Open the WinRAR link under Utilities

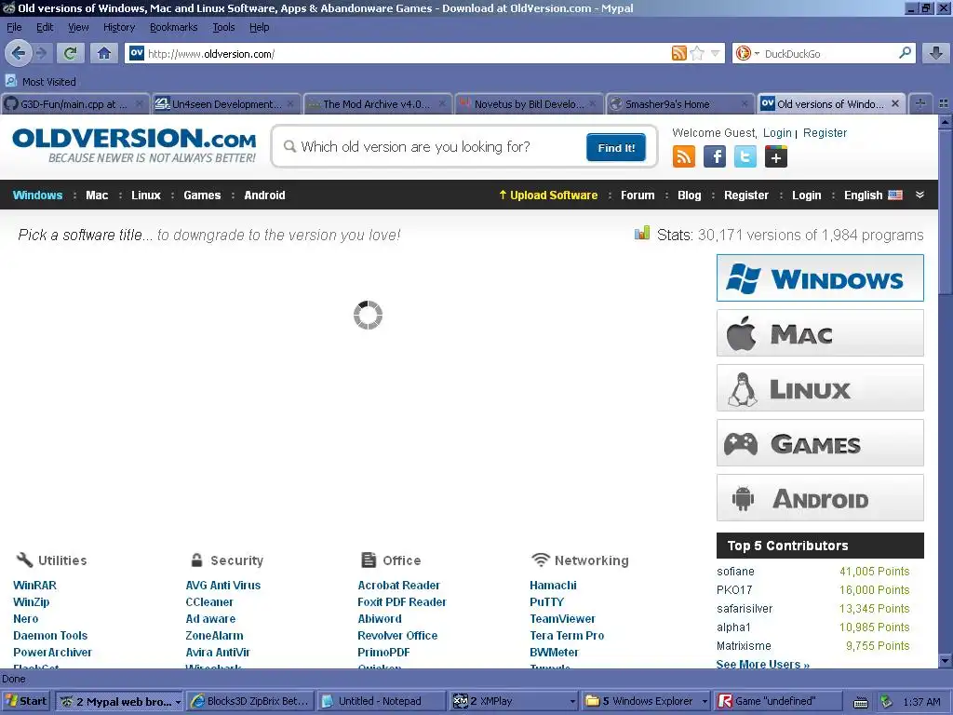coord(34,586)
